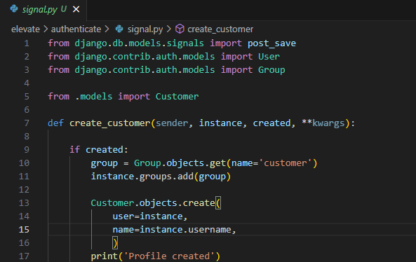The width and height of the screenshot is (416, 262).
Task: Click 'Customer' in the .models import line
Action: (177, 97)
